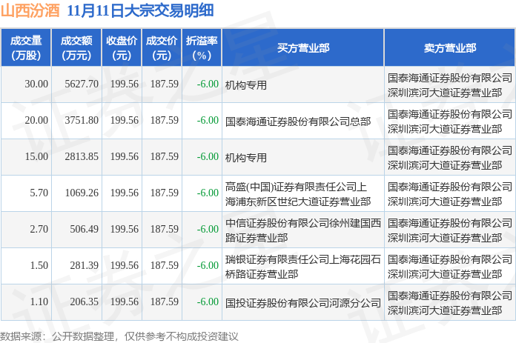The width and height of the screenshot is (516, 343).
Task: Click the 卖方营业部 column header
Action: tap(449, 47)
